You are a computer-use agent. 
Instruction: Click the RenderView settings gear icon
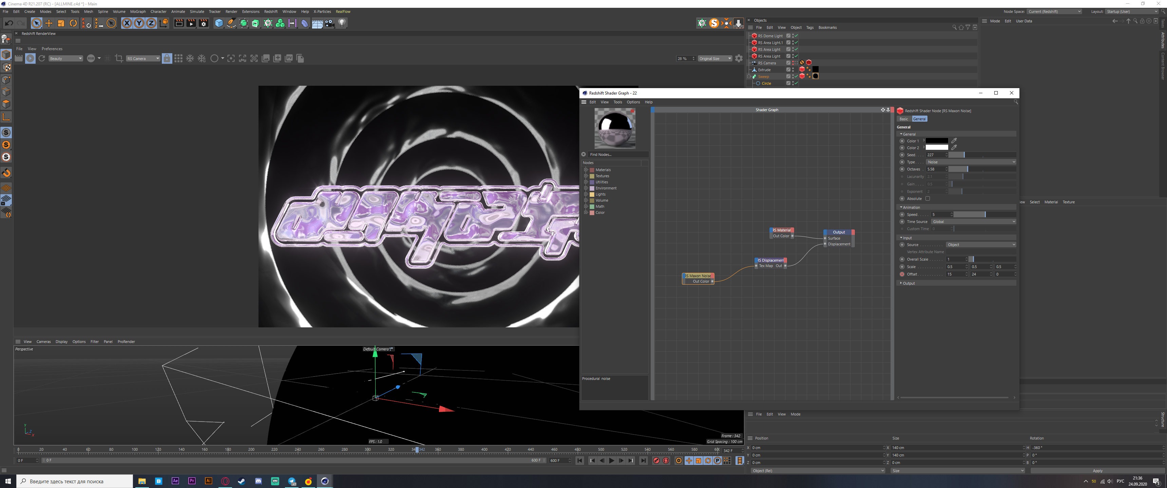point(739,58)
